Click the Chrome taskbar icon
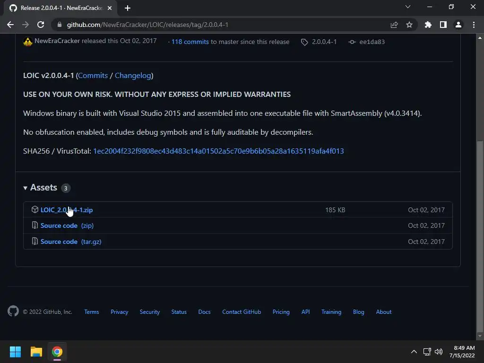The width and height of the screenshot is (484, 363). coord(57,352)
